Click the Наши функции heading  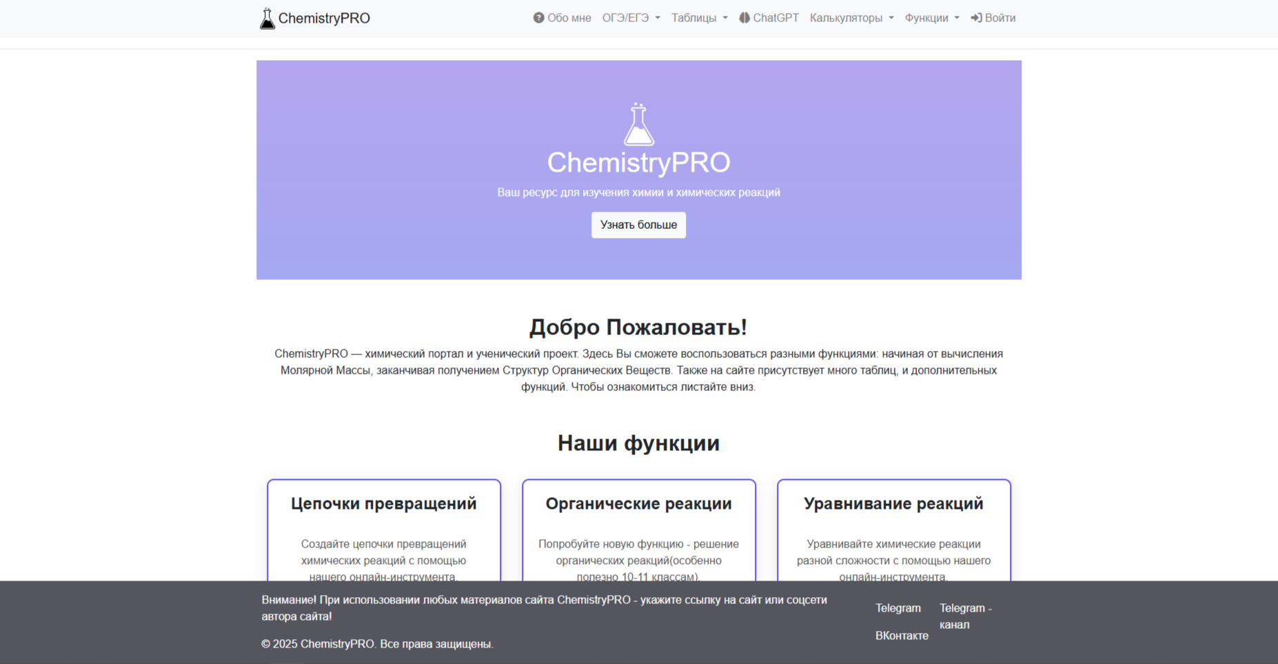click(x=638, y=443)
